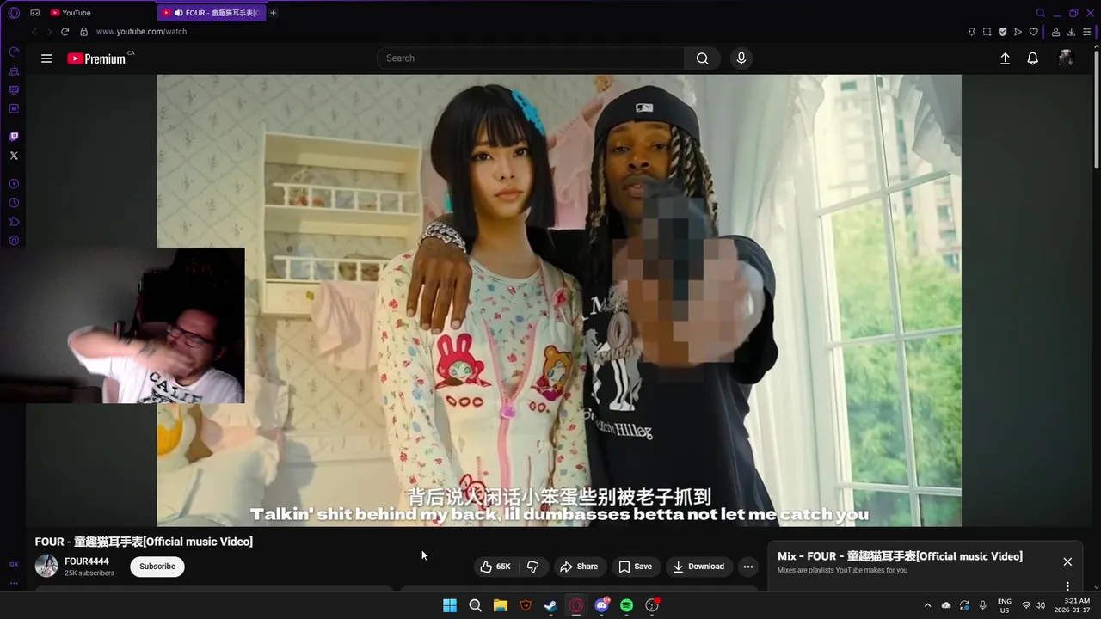The height and width of the screenshot is (619, 1101).
Task: Select the FOUR music video tab
Action: (212, 13)
